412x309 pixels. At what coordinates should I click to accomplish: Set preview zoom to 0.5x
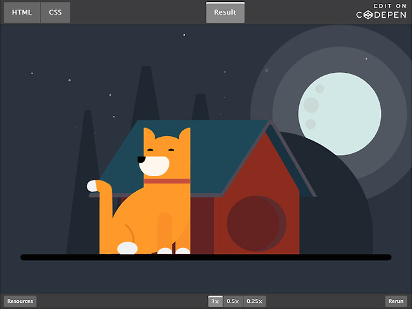pos(233,301)
